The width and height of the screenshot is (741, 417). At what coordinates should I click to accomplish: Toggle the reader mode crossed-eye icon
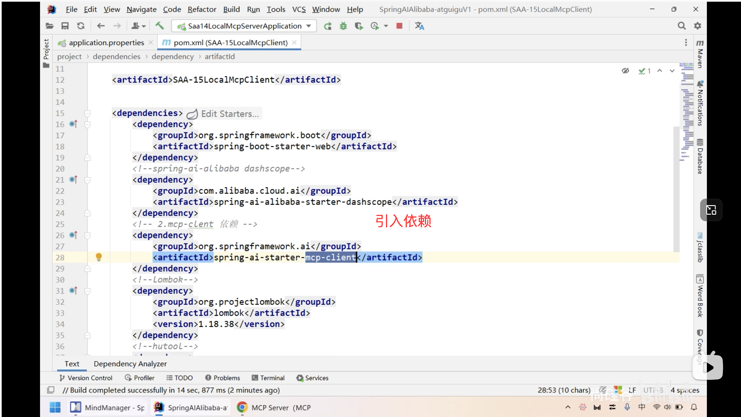click(x=625, y=71)
